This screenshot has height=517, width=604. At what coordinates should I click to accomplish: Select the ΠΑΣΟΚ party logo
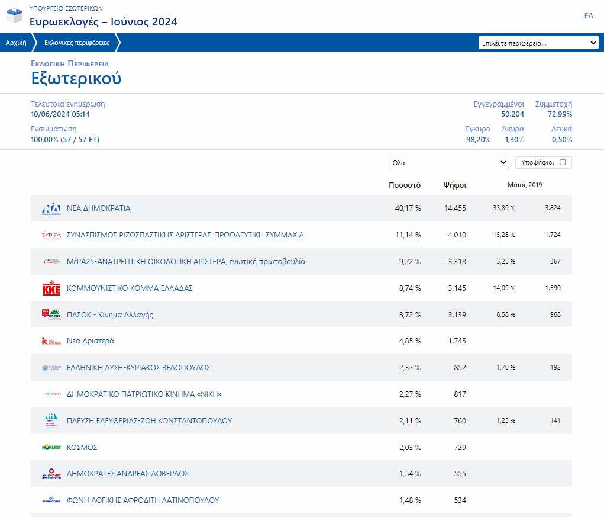tap(51, 314)
